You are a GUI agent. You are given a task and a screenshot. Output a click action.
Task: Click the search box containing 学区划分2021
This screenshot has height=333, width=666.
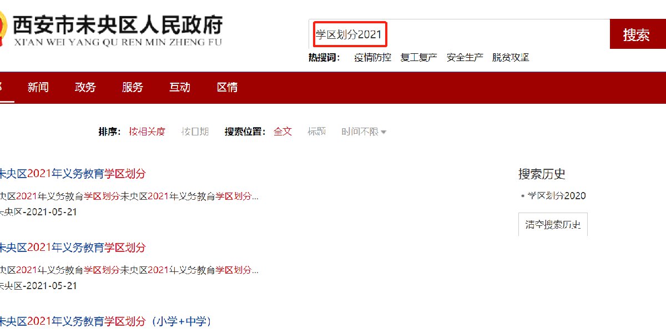[460, 34]
